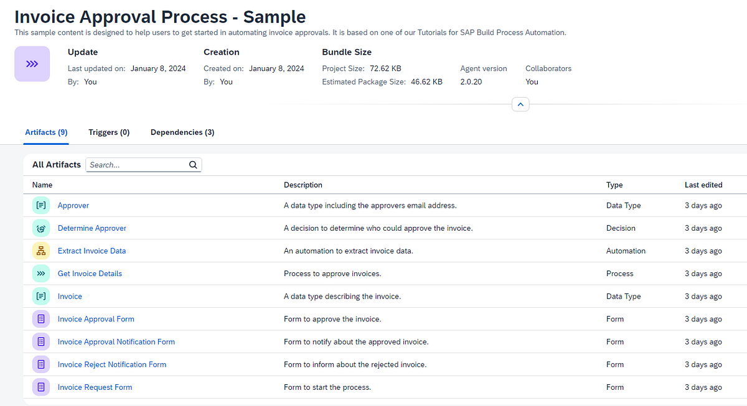Click the Invoice Request Form icon
Screen dimensions: 747x406
40,387
